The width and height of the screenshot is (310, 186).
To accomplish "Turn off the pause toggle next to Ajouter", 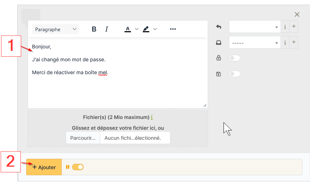I will [x=78, y=167].
